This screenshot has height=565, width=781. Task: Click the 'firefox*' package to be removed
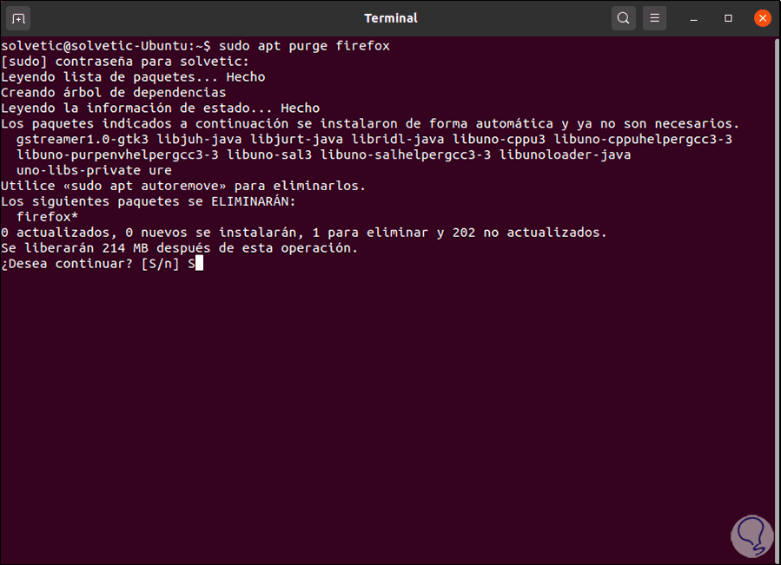click(47, 217)
